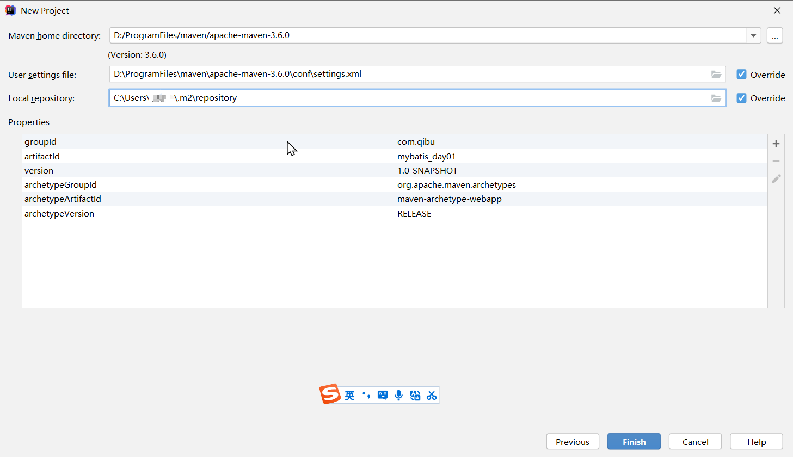The image size is (793, 457).
Task: Click the 1.0-SNAPSHOT value cell
Action: pyautogui.click(x=427, y=170)
